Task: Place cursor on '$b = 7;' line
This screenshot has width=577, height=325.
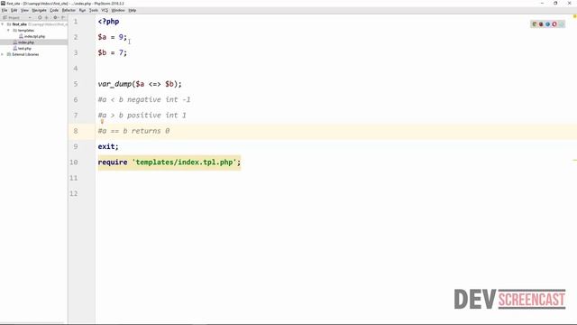Action: click(112, 52)
